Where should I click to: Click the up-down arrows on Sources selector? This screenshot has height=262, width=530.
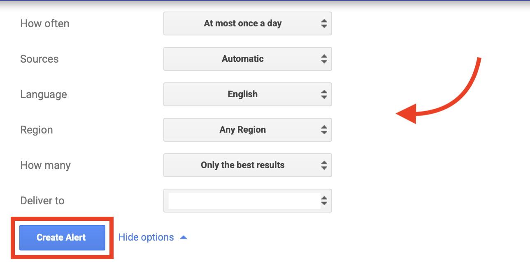point(324,59)
